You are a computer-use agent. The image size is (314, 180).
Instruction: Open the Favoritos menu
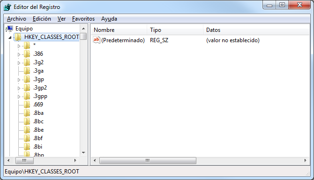[x=83, y=19]
